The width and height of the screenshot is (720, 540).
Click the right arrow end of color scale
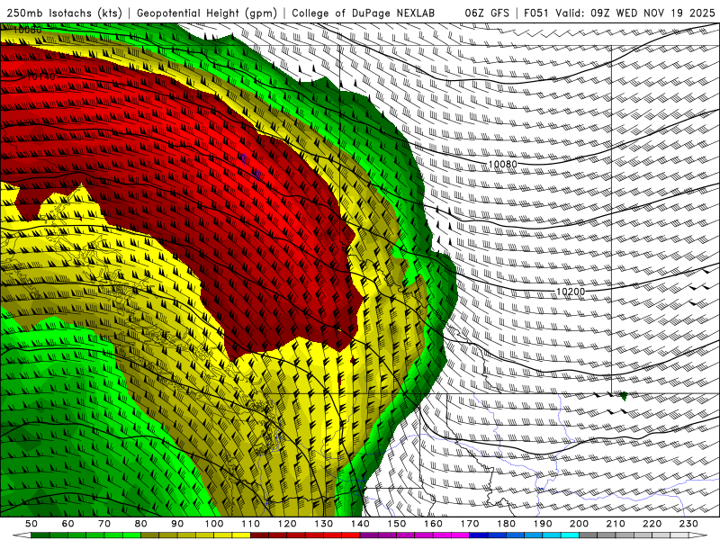click(698, 535)
